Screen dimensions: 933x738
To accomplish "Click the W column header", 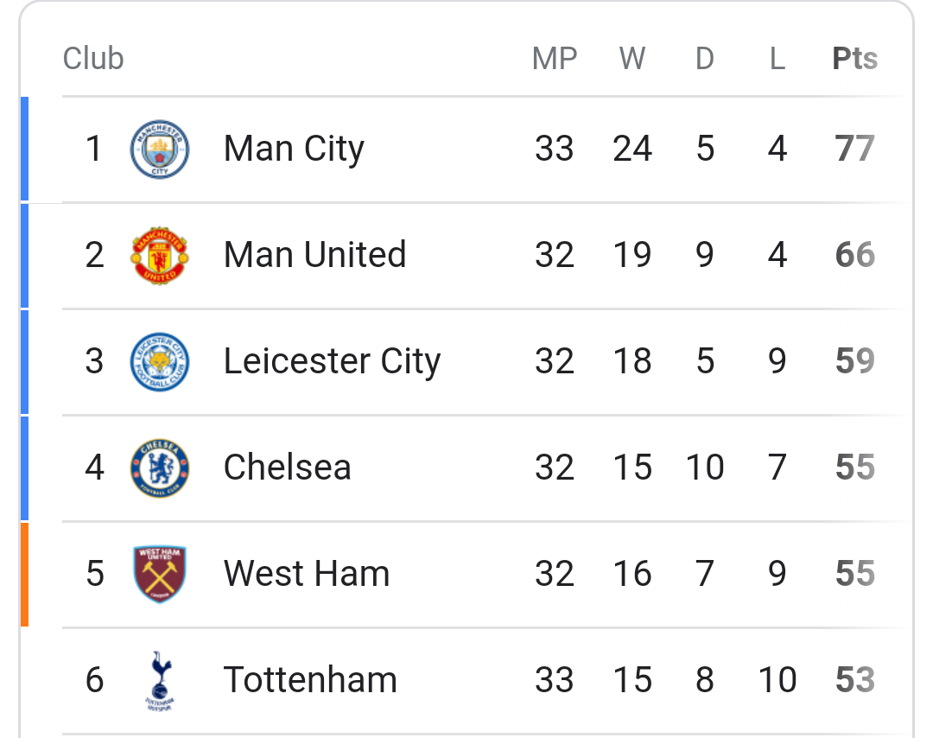I will [x=632, y=58].
